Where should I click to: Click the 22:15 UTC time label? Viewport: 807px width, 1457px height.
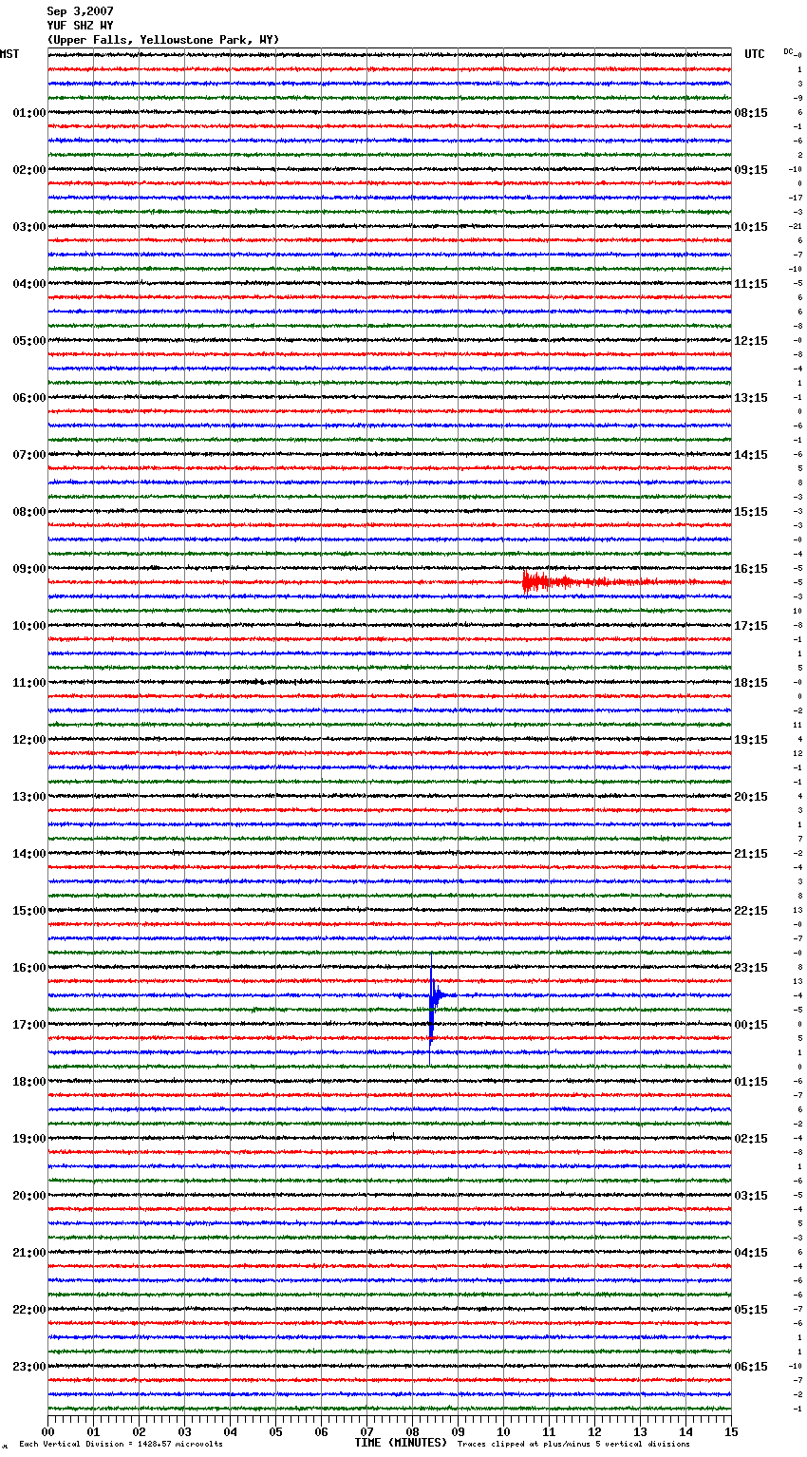[x=751, y=911]
